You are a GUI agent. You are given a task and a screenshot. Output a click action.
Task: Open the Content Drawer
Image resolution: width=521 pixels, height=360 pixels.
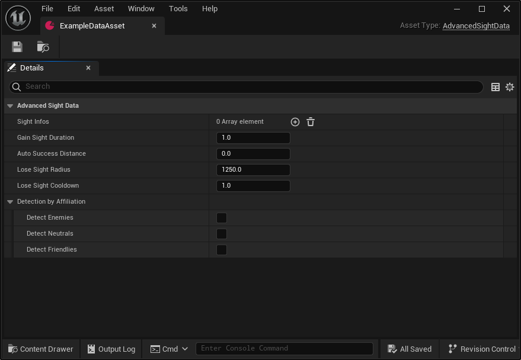coord(40,349)
